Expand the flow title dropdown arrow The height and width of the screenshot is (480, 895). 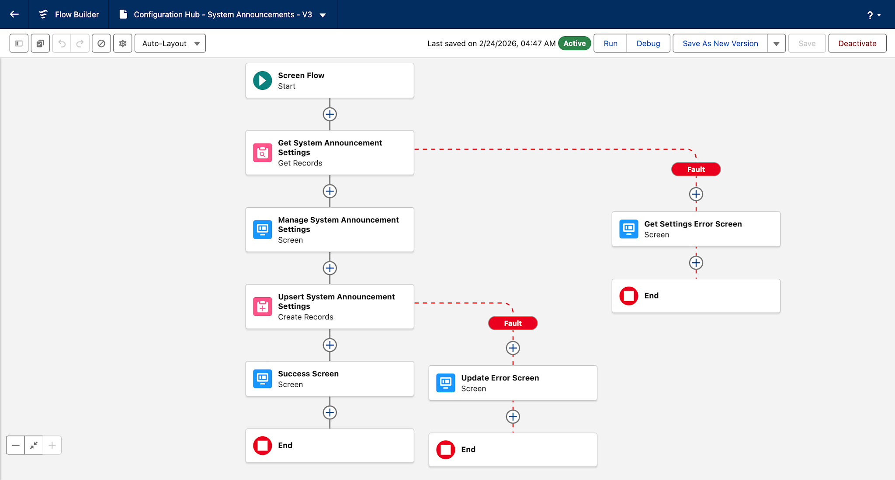click(323, 14)
